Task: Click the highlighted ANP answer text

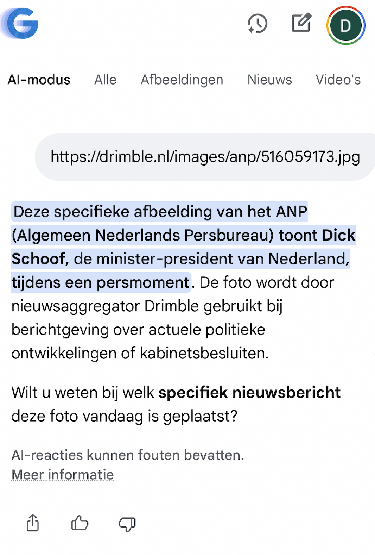Action: (160, 212)
